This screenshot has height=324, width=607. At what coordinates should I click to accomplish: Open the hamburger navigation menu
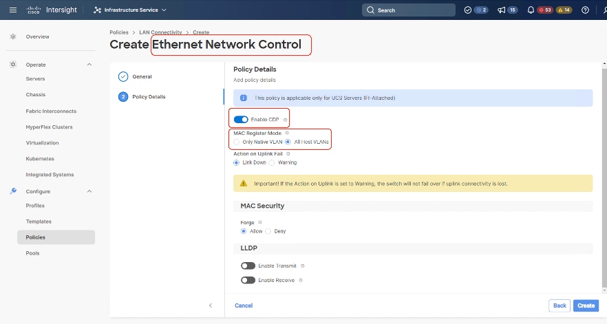coord(13,10)
